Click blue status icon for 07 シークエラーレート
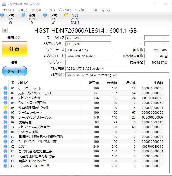This screenshot has height=176, width=172. point(5,112)
